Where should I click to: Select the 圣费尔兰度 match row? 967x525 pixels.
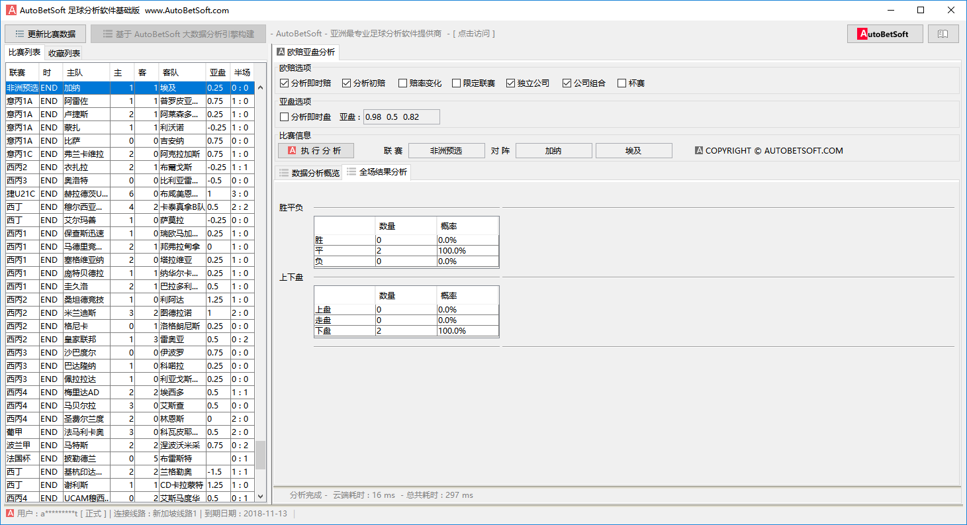pyautogui.click(x=130, y=419)
